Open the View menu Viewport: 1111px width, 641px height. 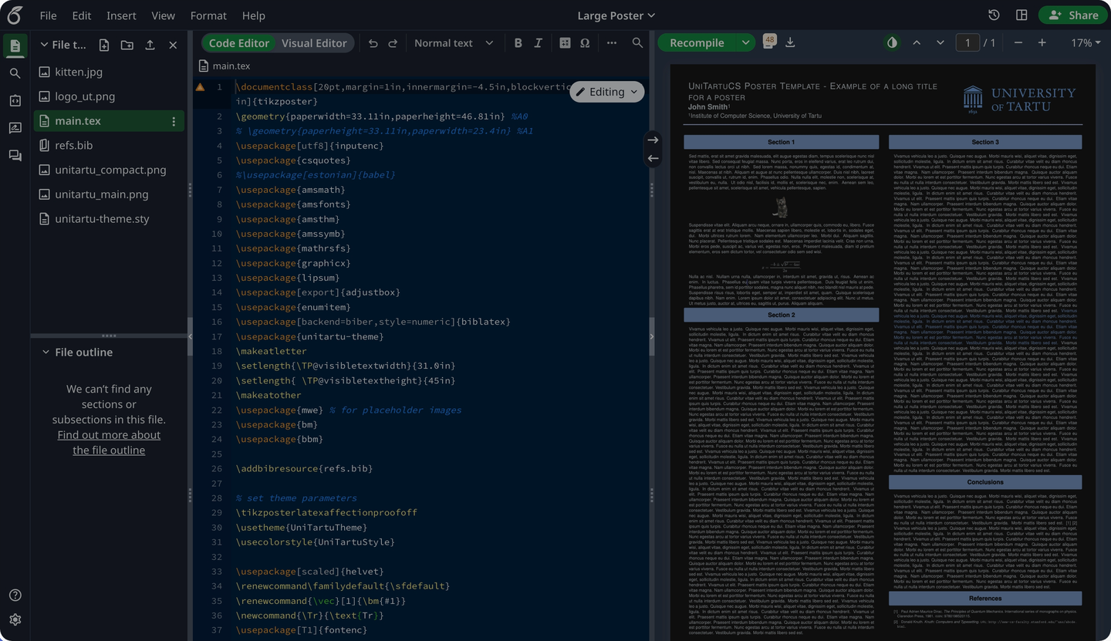pos(163,15)
